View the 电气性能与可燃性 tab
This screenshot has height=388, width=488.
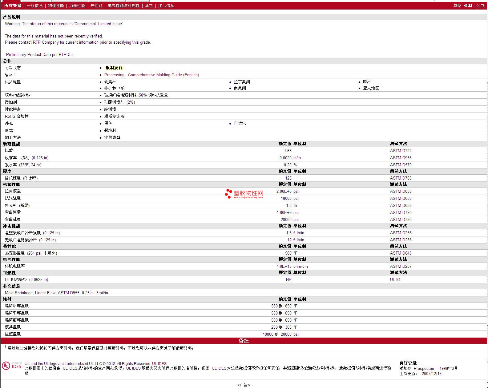[123, 6]
